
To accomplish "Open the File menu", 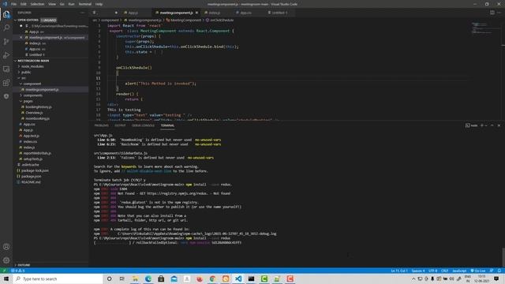I will [x=13, y=4].
